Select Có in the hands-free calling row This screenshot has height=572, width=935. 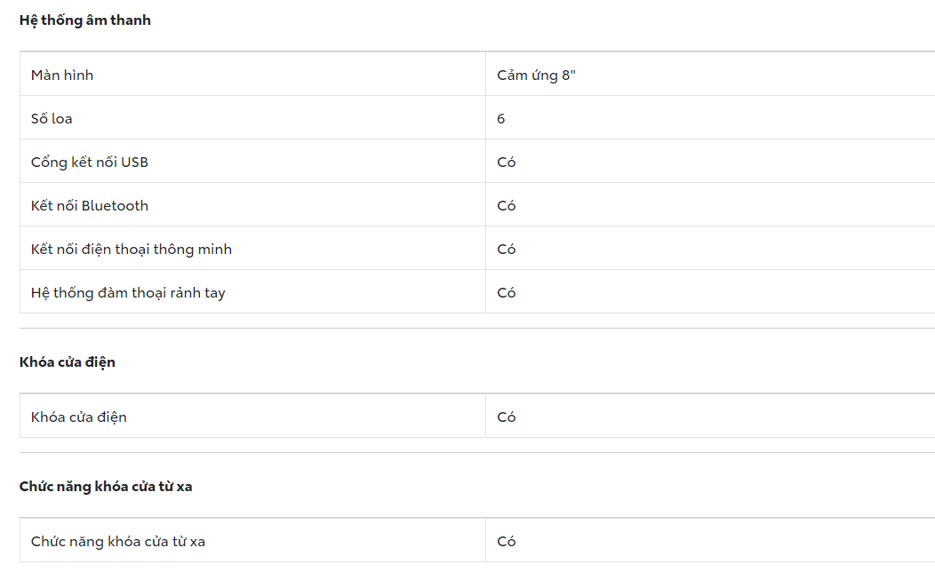(x=507, y=293)
